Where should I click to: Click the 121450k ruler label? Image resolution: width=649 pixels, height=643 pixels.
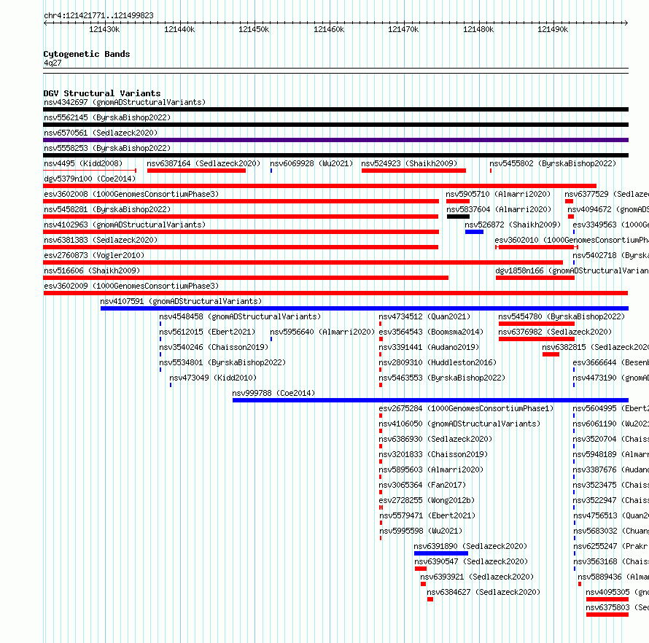(254, 29)
